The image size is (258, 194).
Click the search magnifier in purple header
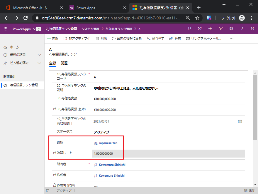coord(189,29)
